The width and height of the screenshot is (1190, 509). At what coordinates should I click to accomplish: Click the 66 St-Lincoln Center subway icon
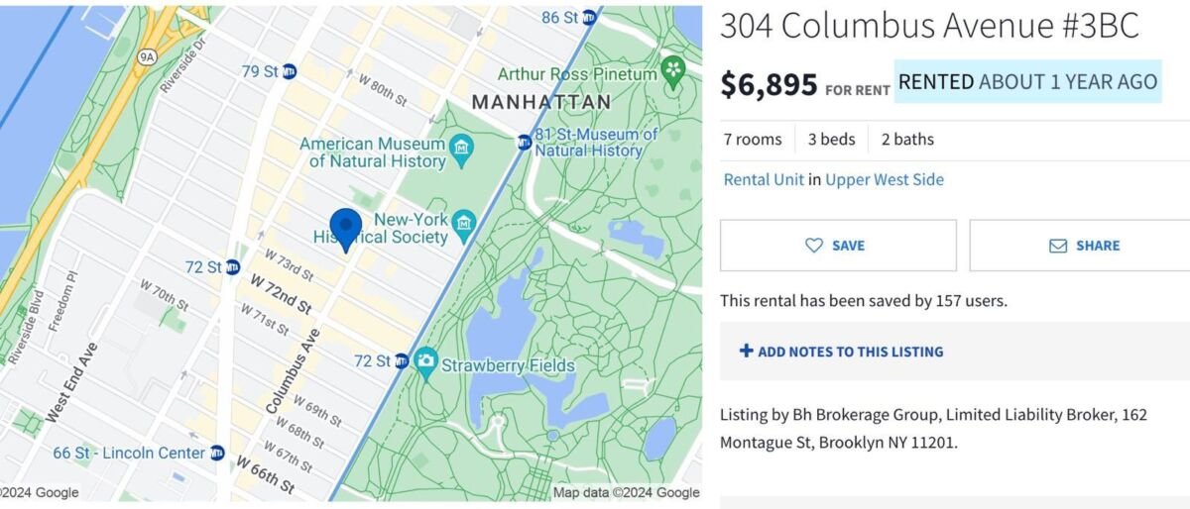[x=218, y=453]
